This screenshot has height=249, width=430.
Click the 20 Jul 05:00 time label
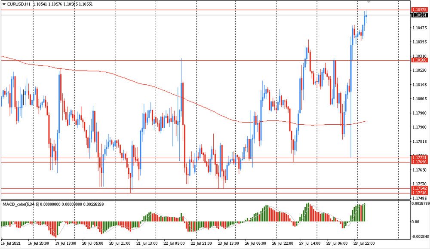pos(93,243)
